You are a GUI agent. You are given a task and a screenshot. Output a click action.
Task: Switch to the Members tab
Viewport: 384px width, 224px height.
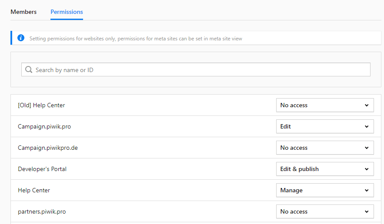pyautogui.click(x=23, y=12)
